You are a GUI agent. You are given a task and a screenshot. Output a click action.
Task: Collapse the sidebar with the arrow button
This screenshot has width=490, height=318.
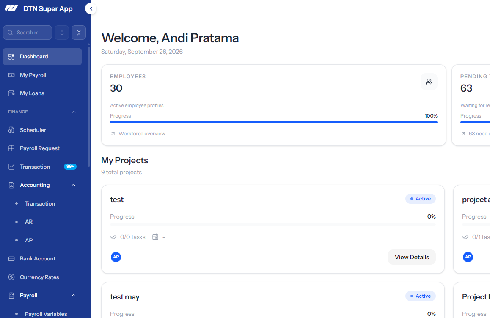tap(91, 9)
